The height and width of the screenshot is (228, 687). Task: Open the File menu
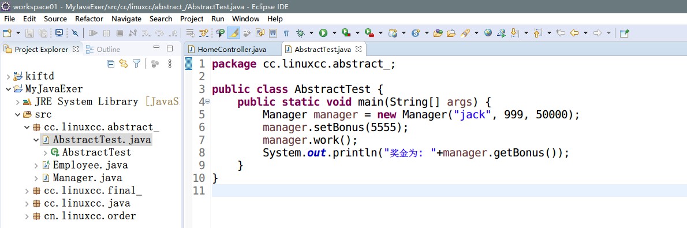(x=9, y=19)
